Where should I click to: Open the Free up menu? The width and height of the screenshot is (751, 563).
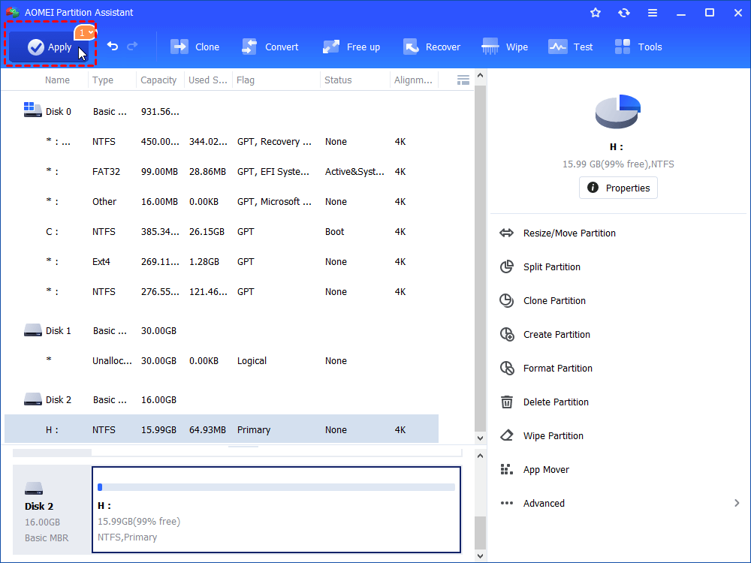coord(351,47)
